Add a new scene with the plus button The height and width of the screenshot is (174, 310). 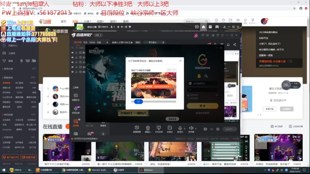pos(107,43)
